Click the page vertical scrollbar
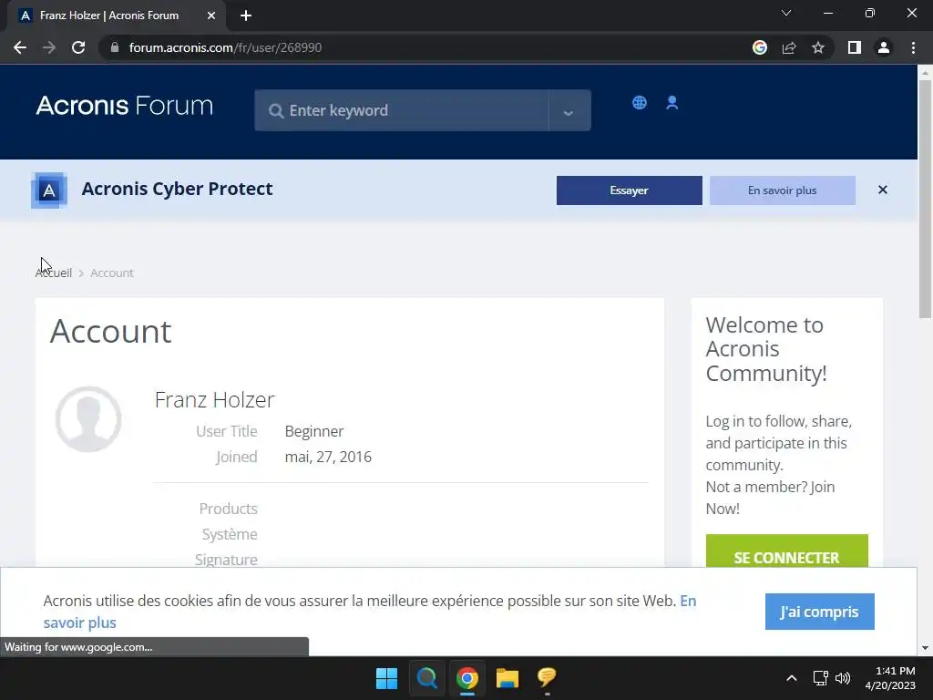This screenshot has height=700, width=933. (x=925, y=200)
